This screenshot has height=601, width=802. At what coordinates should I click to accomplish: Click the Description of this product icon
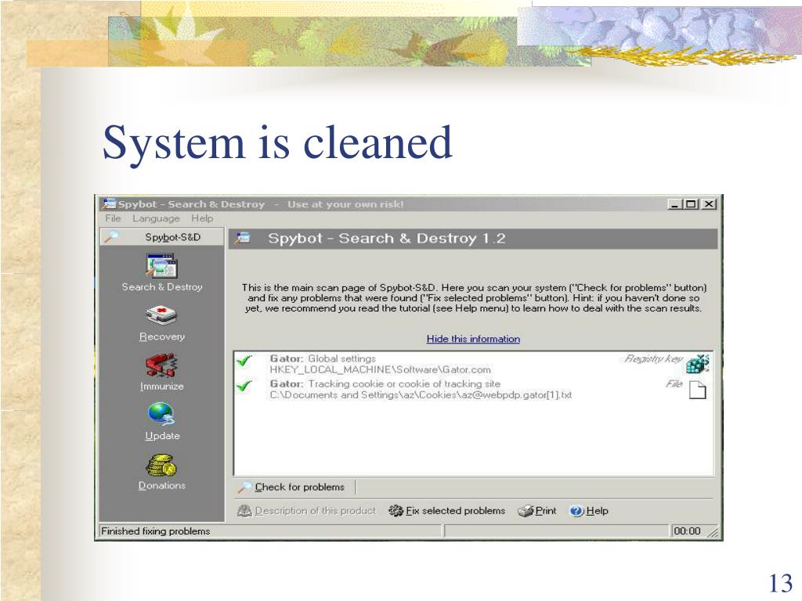[244, 510]
